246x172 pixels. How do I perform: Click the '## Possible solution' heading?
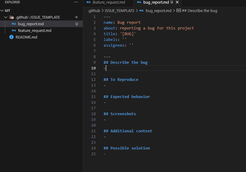coord(127,148)
